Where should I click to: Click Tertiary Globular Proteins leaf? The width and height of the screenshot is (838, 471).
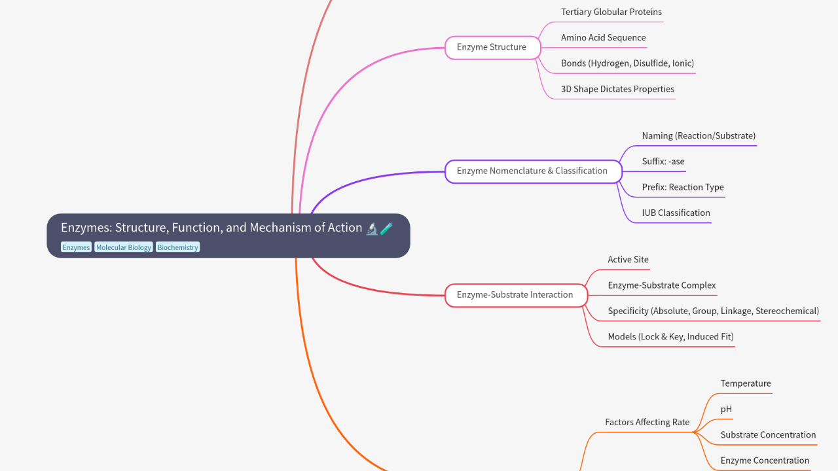(x=611, y=12)
